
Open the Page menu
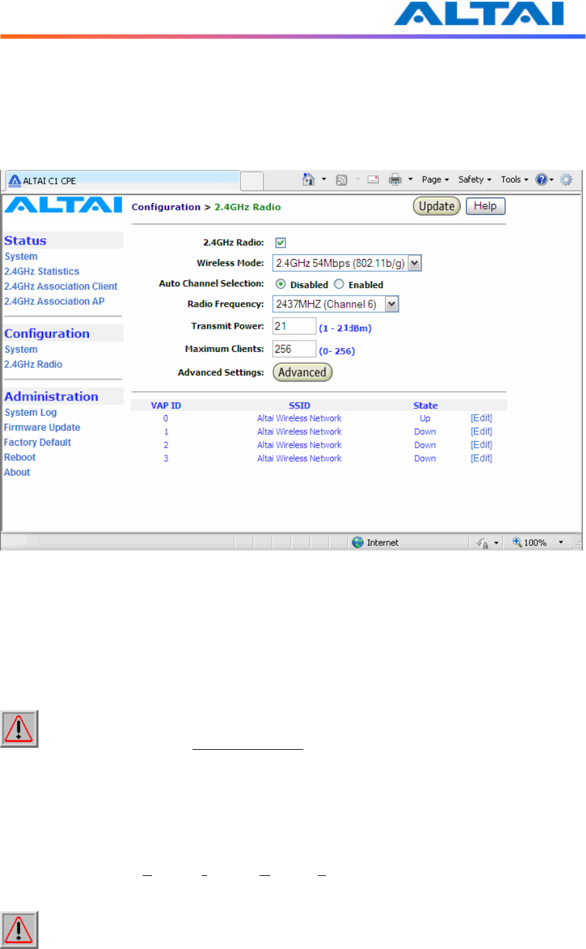point(435,179)
